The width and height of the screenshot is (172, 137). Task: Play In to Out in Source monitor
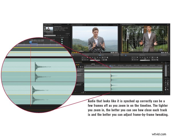click(87, 60)
